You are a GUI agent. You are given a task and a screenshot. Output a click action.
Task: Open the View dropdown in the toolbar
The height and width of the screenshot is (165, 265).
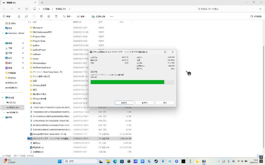pos(81,16)
